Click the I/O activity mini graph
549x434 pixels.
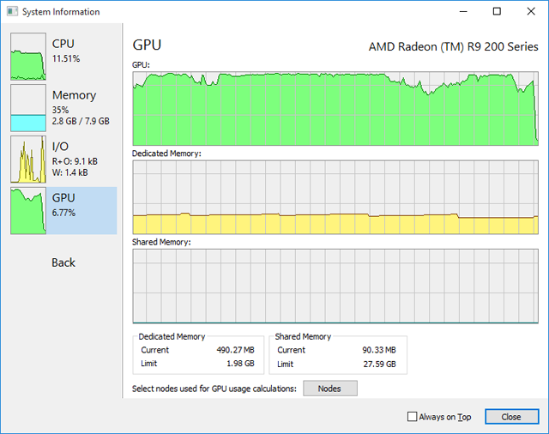point(28,160)
